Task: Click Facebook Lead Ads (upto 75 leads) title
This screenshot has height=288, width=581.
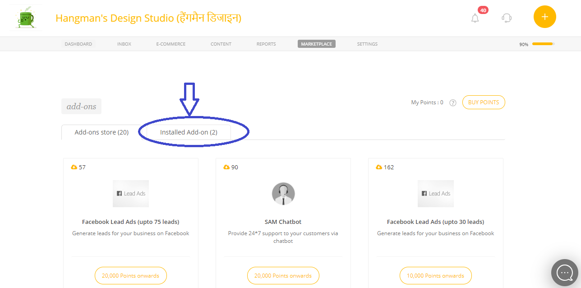Action: click(131, 222)
